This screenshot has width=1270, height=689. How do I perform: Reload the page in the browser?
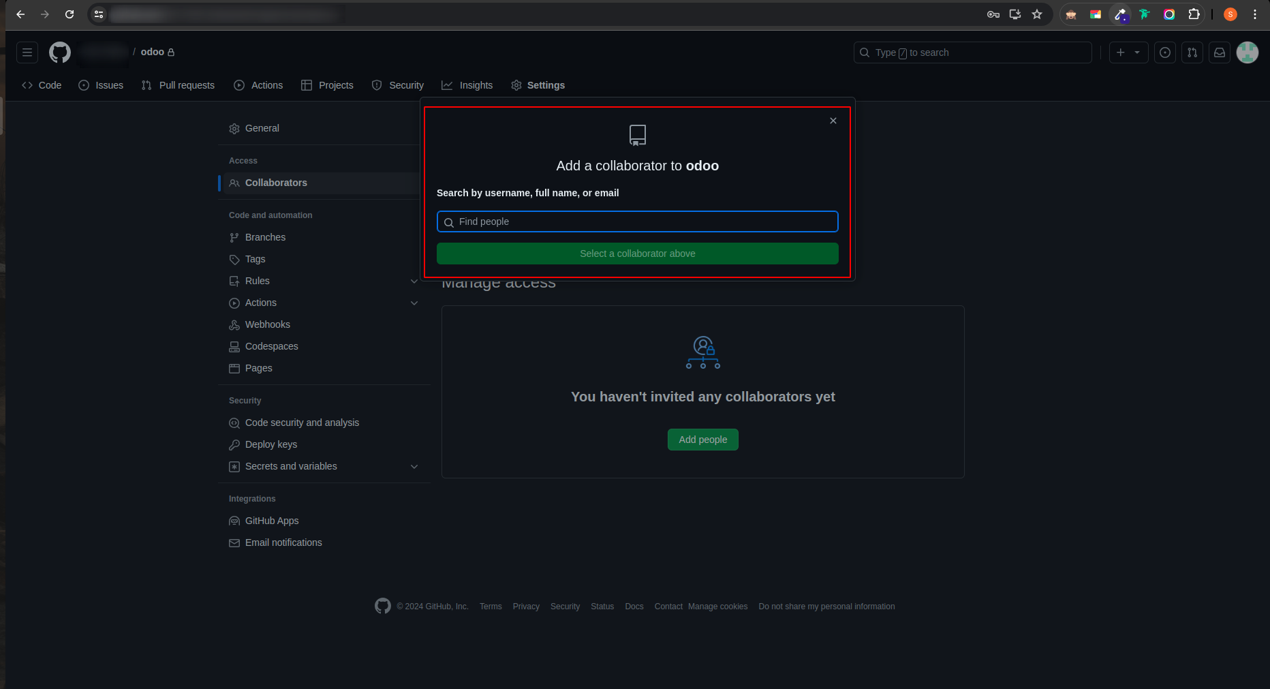pyautogui.click(x=69, y=14)
